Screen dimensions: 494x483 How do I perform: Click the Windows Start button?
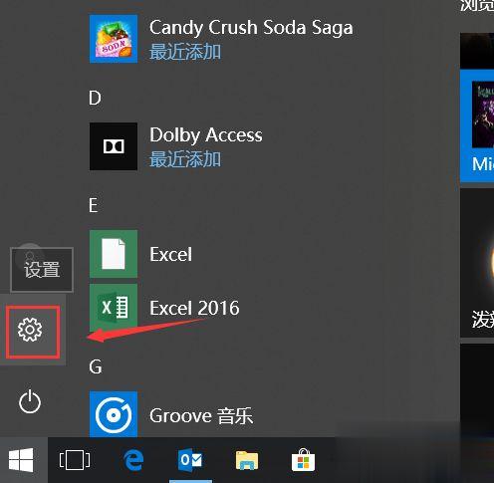tap(21, 460)
